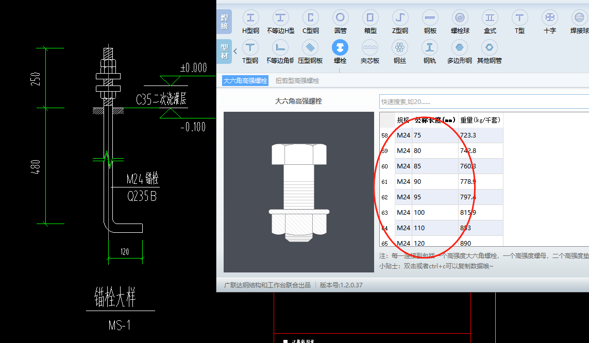This screenshot has width=589, height=343.
Task: Open the 夹芯板 sandwich panel icon
Action: (370, 48)
